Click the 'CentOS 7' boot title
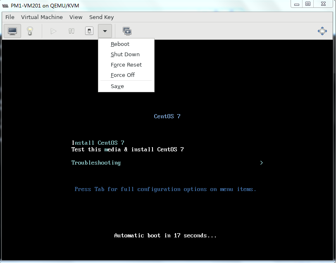 [167, 116]
